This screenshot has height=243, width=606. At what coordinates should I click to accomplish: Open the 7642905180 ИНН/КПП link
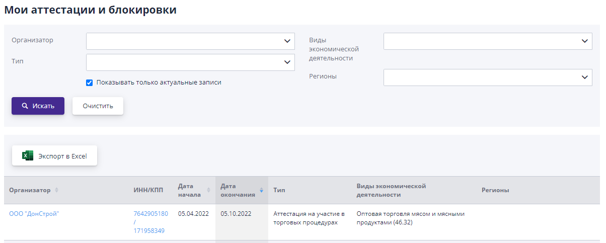(150, 214)
